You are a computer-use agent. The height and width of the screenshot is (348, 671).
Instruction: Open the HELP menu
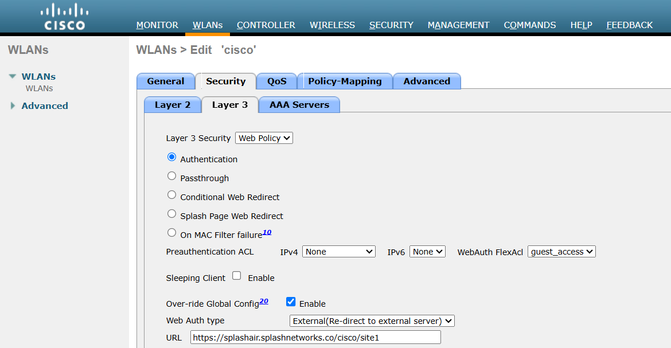tap(581, 25)
